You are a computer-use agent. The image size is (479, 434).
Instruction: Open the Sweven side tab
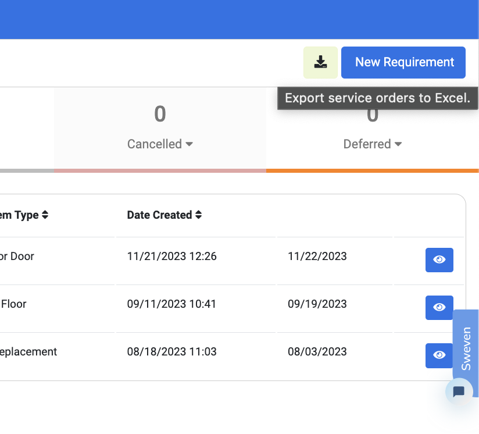(466, 348)
